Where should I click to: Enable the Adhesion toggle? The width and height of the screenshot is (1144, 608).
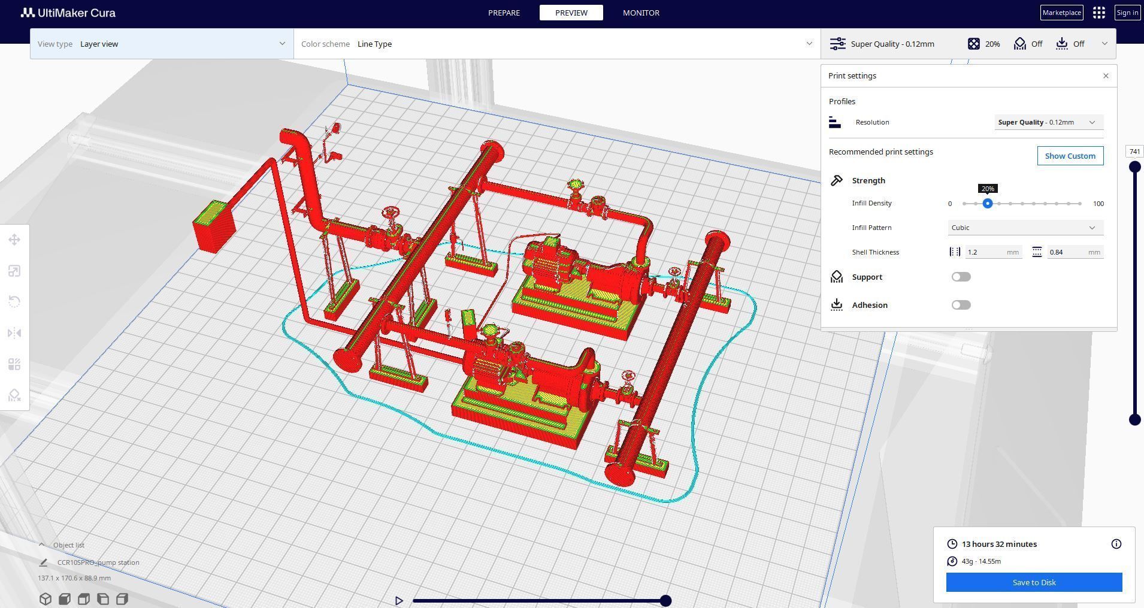coord(961,305)
